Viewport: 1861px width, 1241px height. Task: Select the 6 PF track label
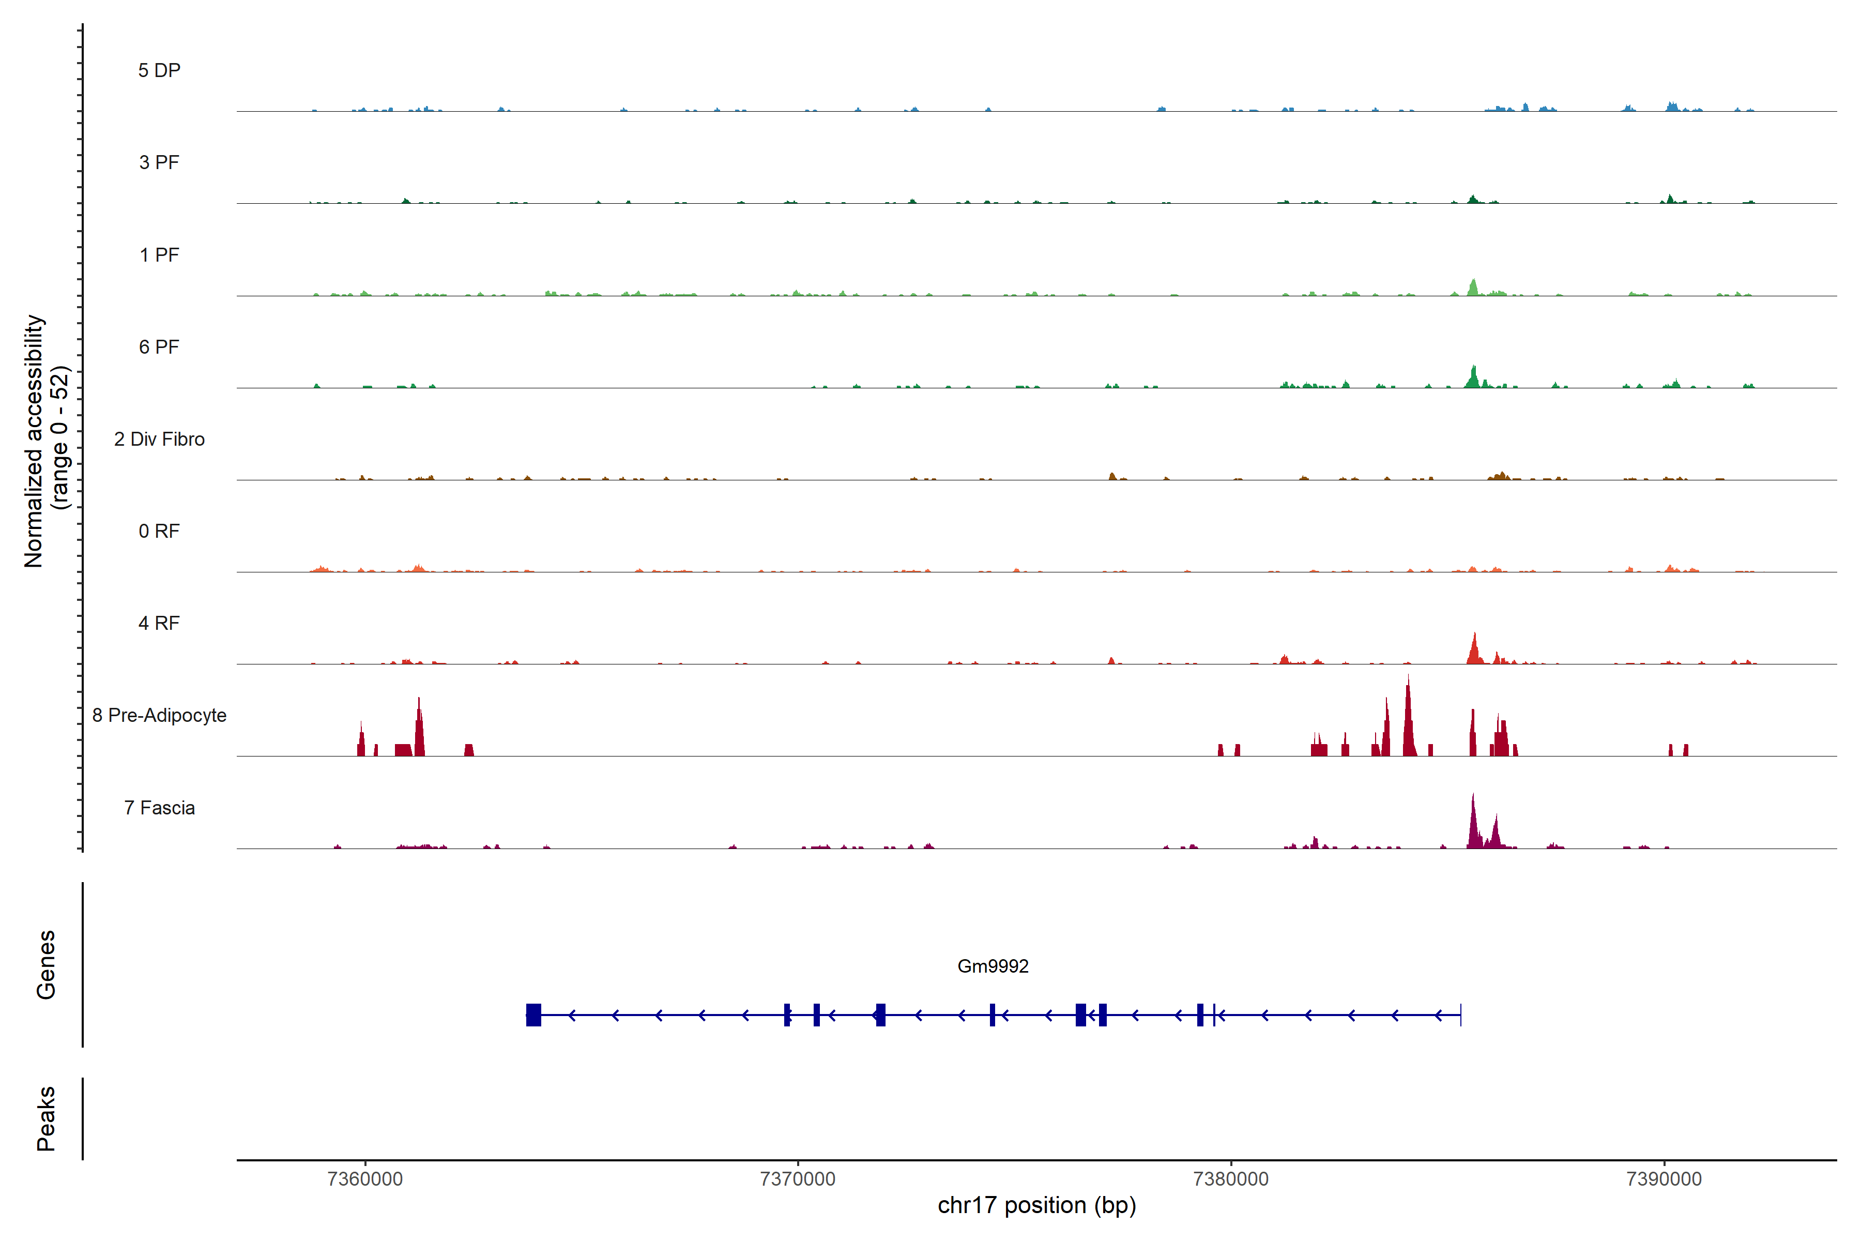pos(159,346)
